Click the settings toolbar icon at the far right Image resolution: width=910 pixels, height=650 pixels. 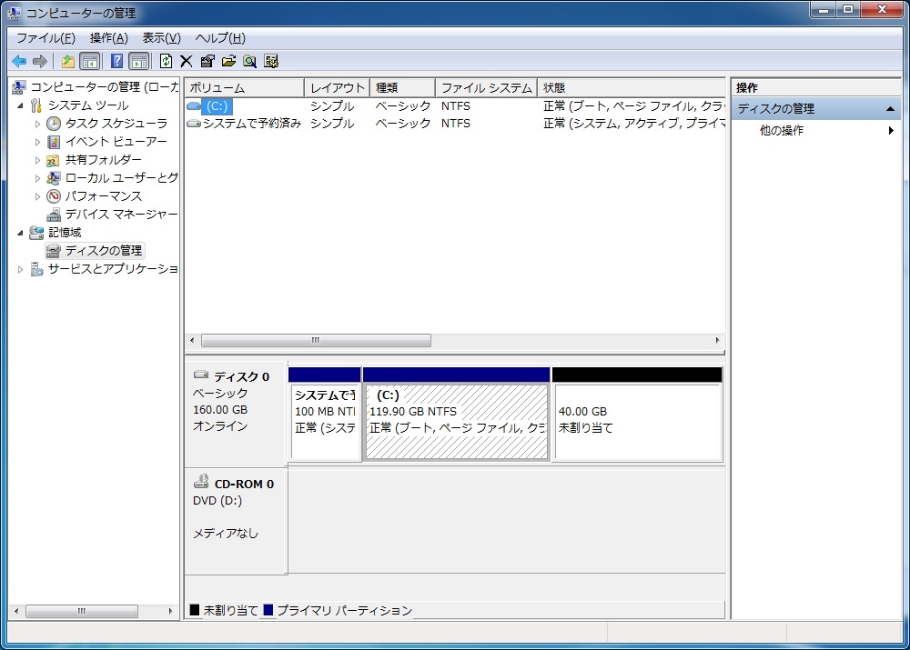click(x=271, y=61)
